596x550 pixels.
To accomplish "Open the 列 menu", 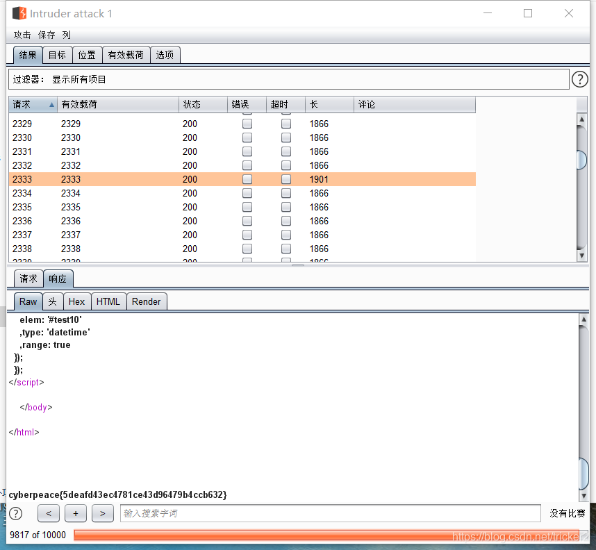I will 67,35.
